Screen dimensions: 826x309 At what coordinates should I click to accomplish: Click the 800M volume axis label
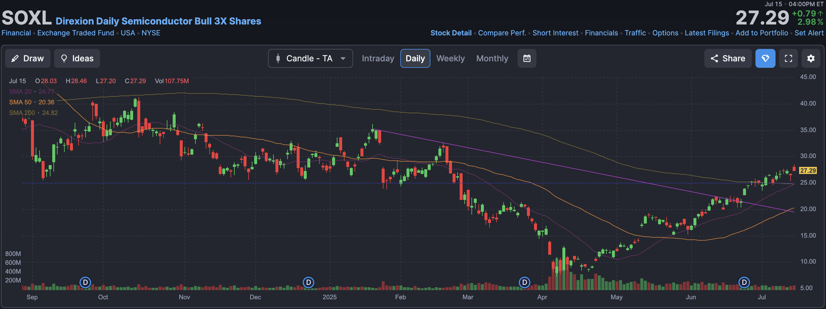pyautogui.click(x=13, y=254)
